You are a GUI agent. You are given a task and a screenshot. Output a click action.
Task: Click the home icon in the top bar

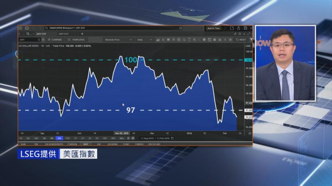click(27, 28)
